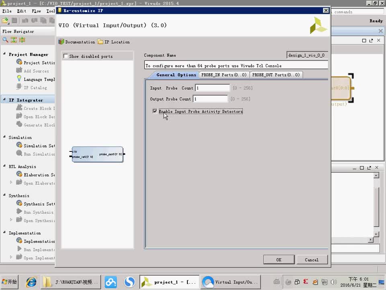
Task: Click Expand All icon in Flow Navigator
Action: (x=22, y=40)
